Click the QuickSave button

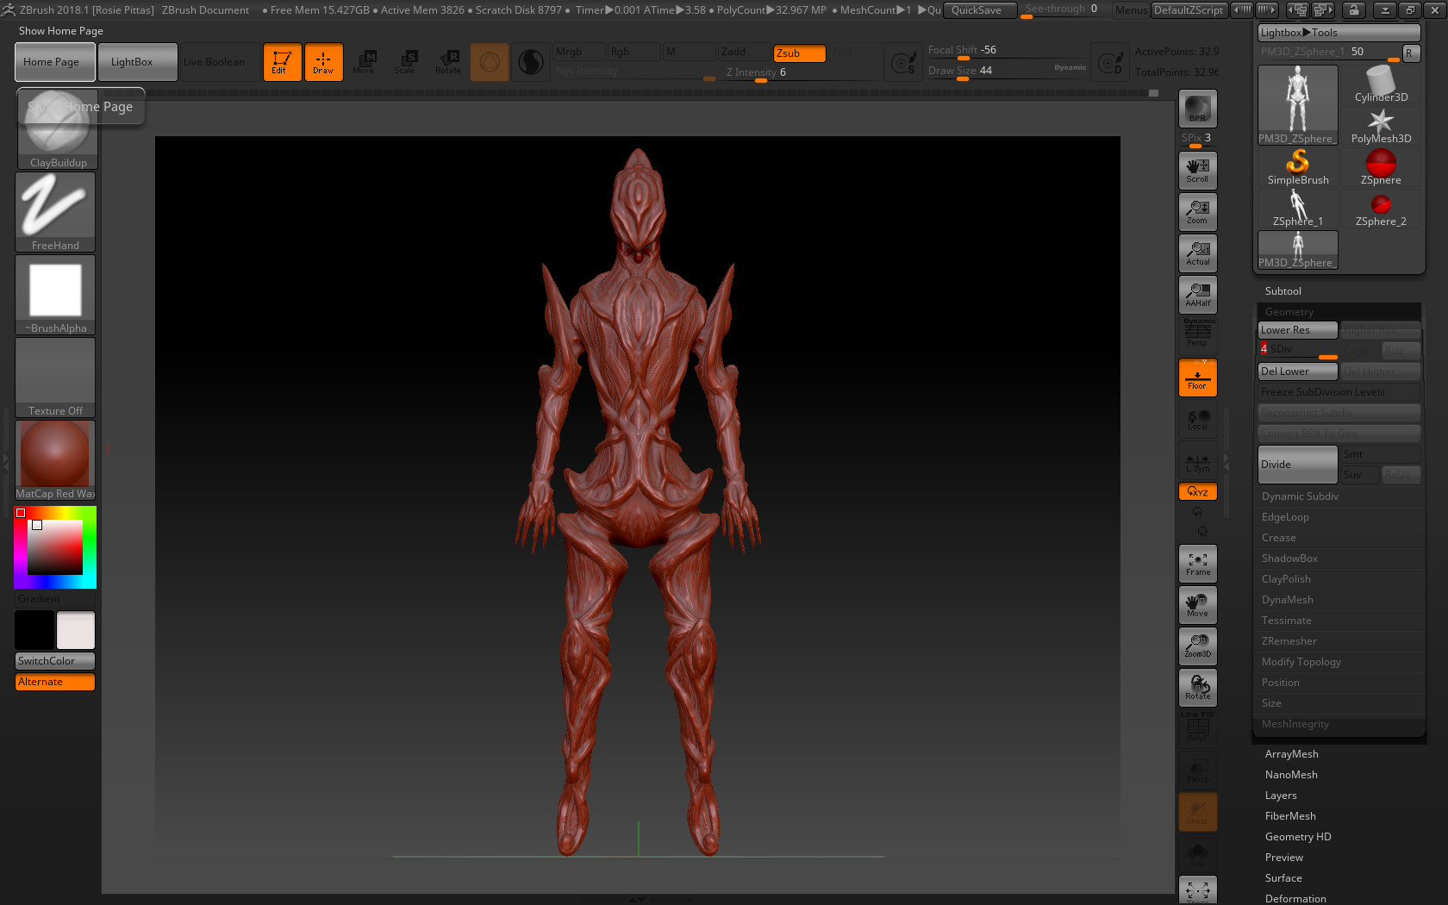tap(980, 10)
